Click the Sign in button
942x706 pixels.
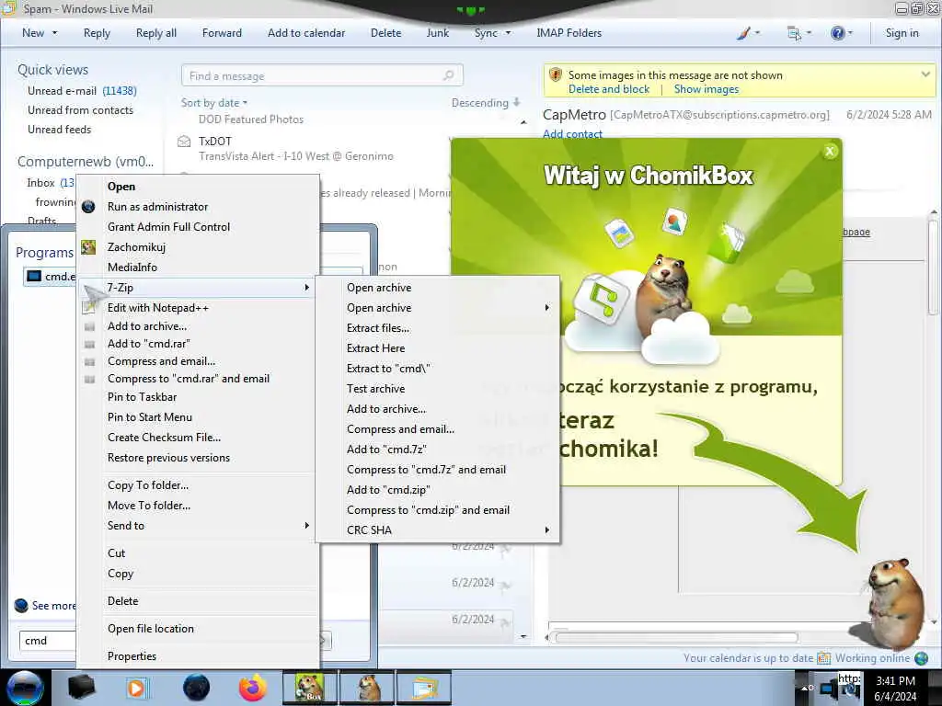tap(902, 33)
